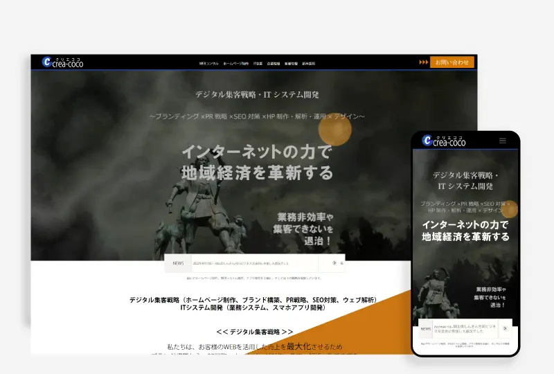This screenshot has height=374, width=554.
Task: Open the first nav item ending in コンサル
Action: (x=209, y=64)
